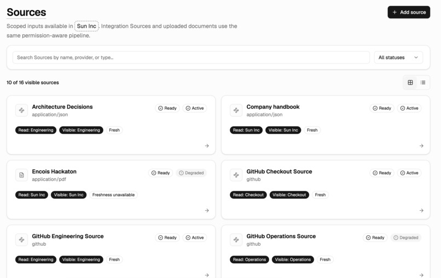
Task: Click Architecture Decisions integration icon
Action: click(21, 110)
